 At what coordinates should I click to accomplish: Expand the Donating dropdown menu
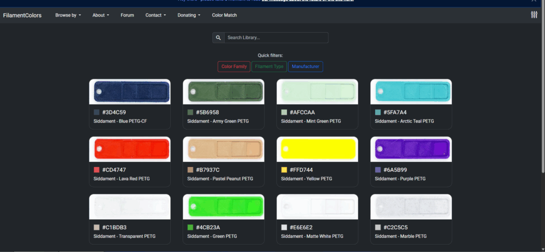[189, 15]
